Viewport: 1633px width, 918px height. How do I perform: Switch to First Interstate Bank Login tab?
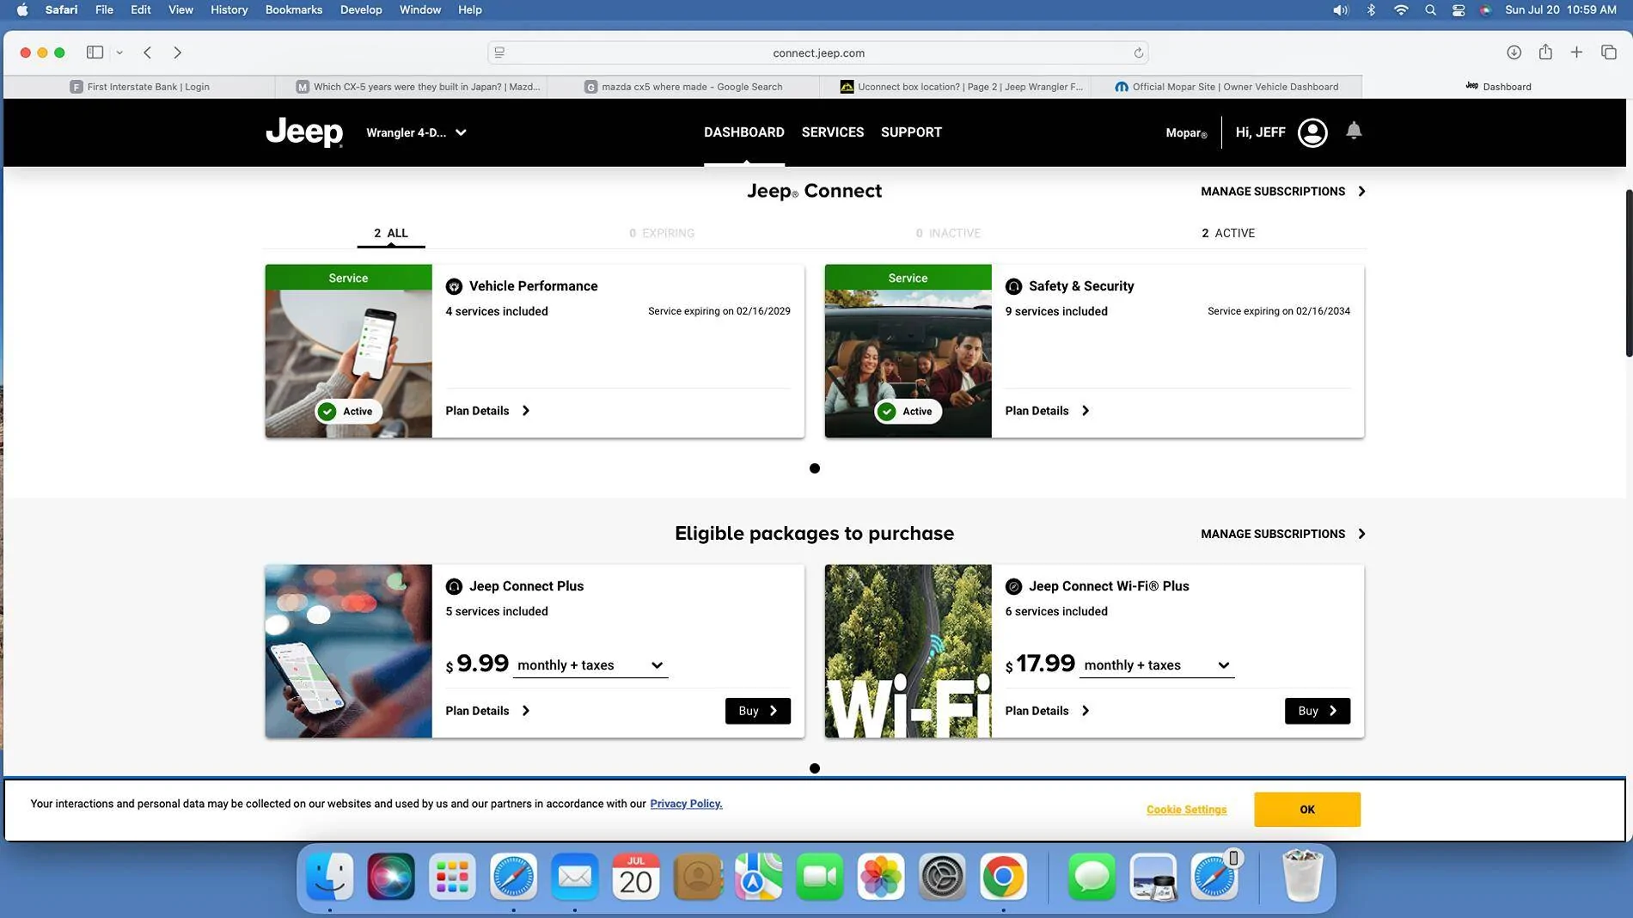tap(139, 87)
